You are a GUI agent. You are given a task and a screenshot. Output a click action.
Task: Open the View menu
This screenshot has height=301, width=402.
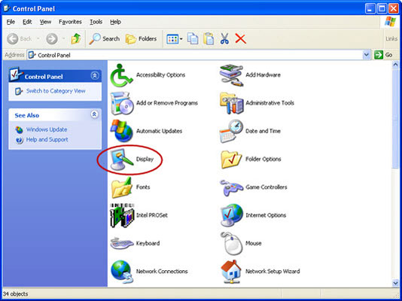[x=45, y=22]
